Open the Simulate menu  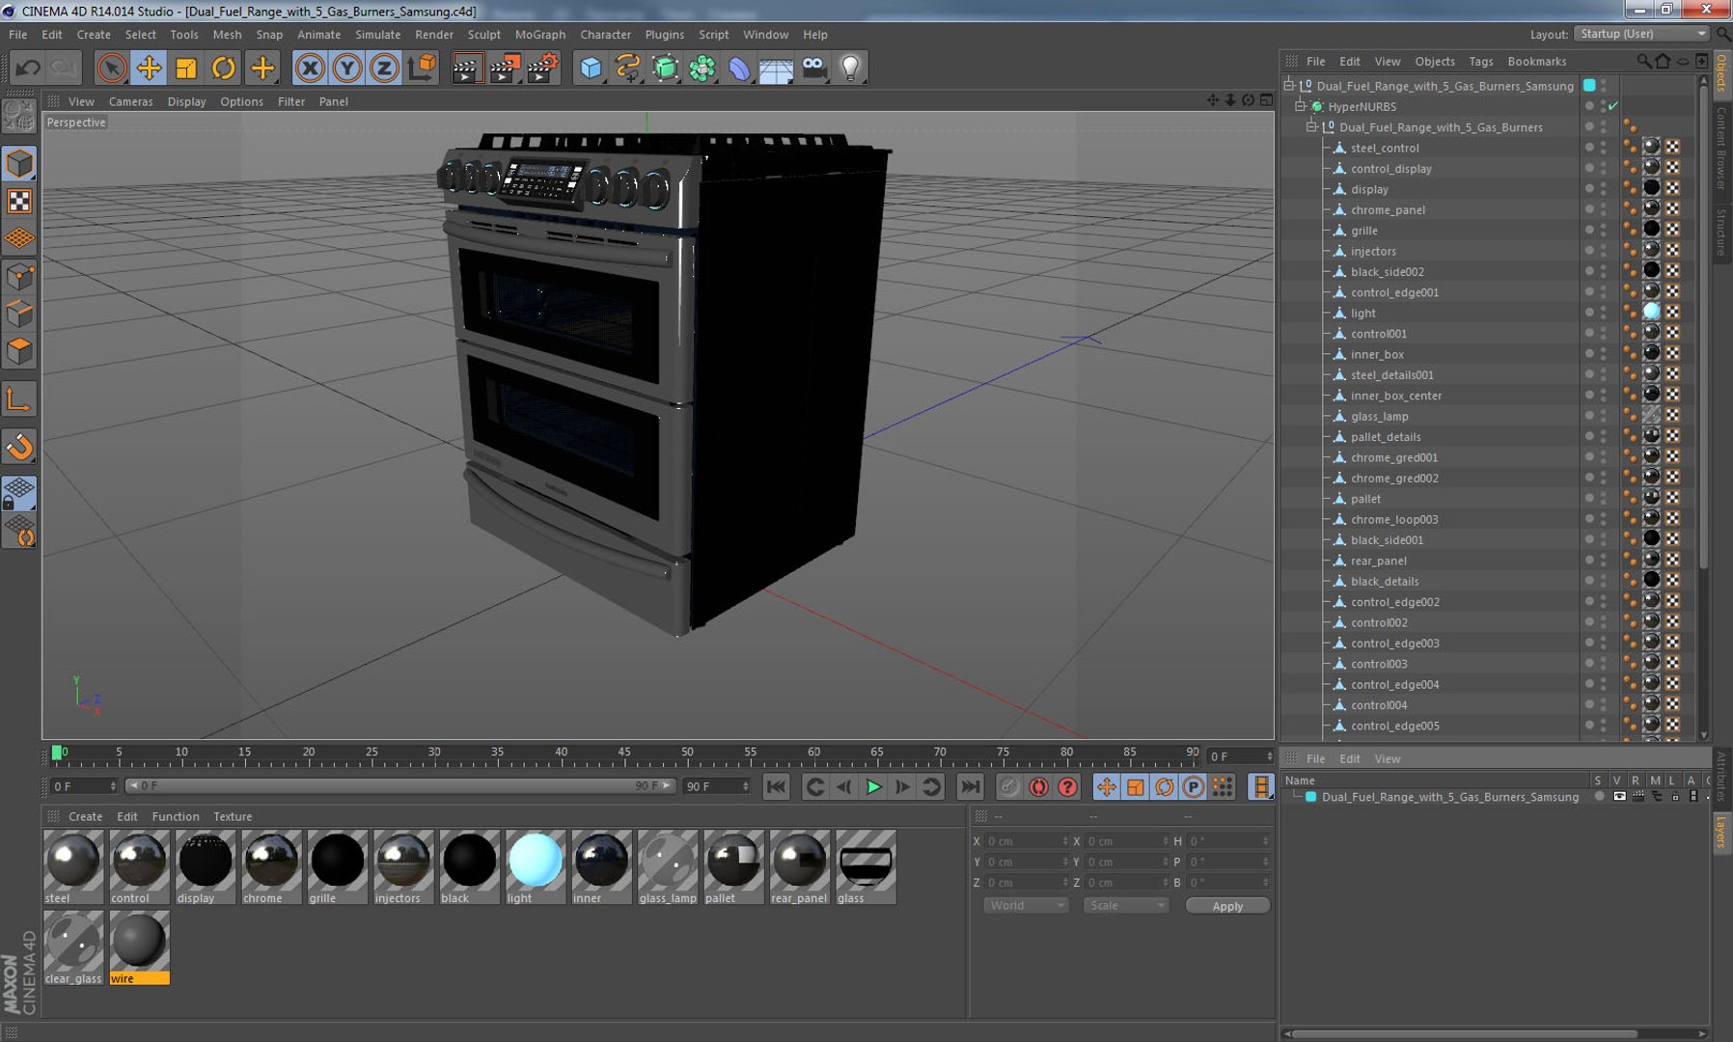(x=377, y=34)
